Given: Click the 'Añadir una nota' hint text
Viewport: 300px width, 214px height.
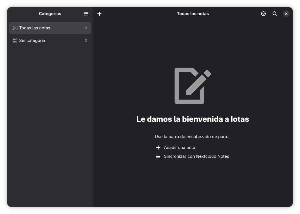Looking at the screenshot, I should point(179,148).
